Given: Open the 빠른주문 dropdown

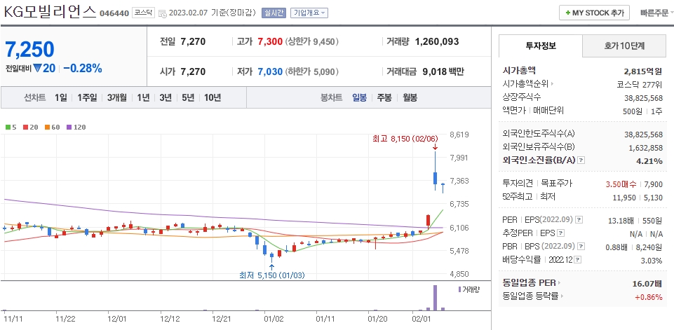Looking at the screenshot, I should (656, 13).
